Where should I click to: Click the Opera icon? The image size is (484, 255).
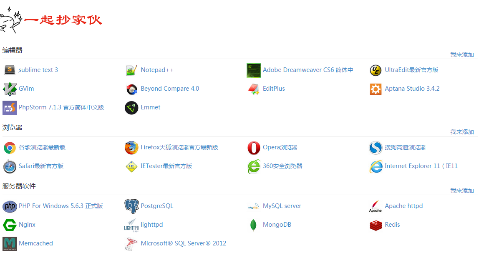coord(254,148)
